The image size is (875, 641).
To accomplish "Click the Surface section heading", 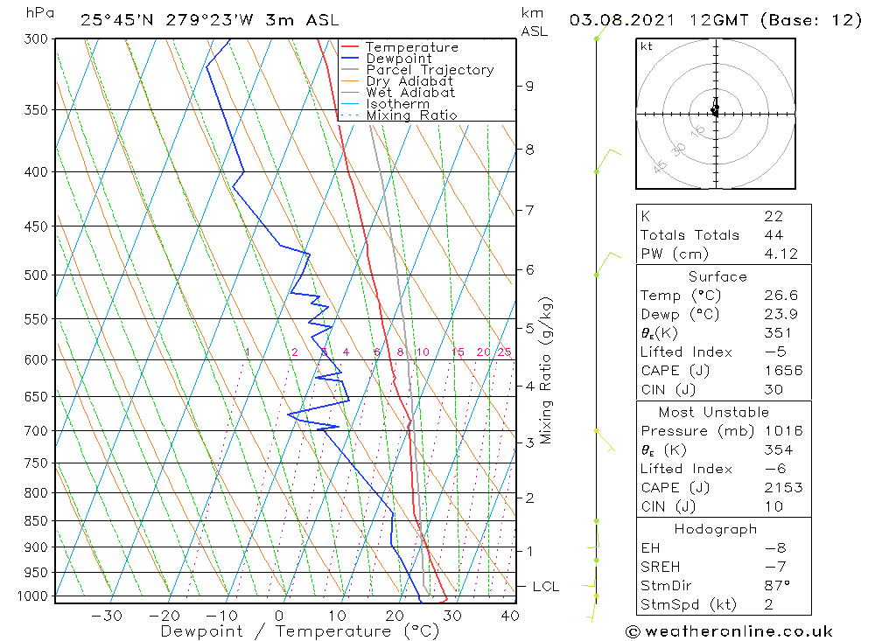I will (x=717, y=276).
